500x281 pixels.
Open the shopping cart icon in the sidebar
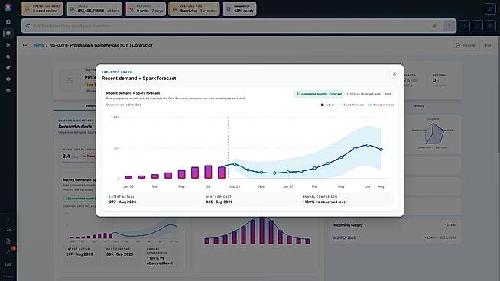pos(8,45)
